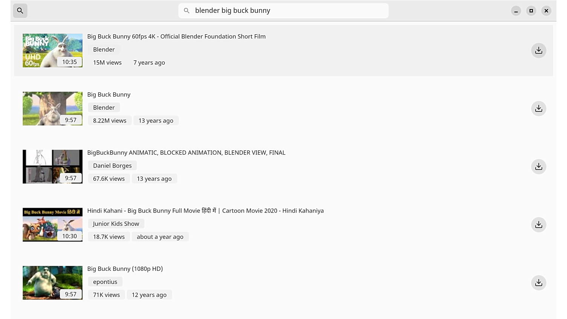This screenshot has width=567, height=319.
Task: Click the magnifier icon inside search field
Action: coord(187,11)
